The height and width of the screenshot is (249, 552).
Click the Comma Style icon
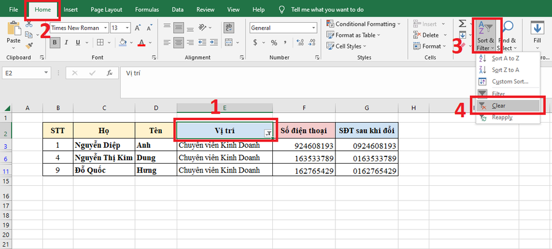tap(285, 43)
